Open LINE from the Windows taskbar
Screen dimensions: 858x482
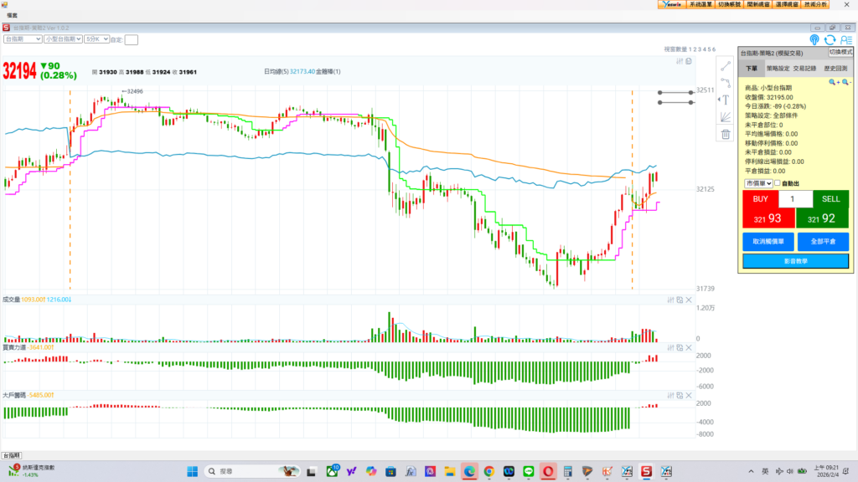pyautogui.click(x=529, y=472)
